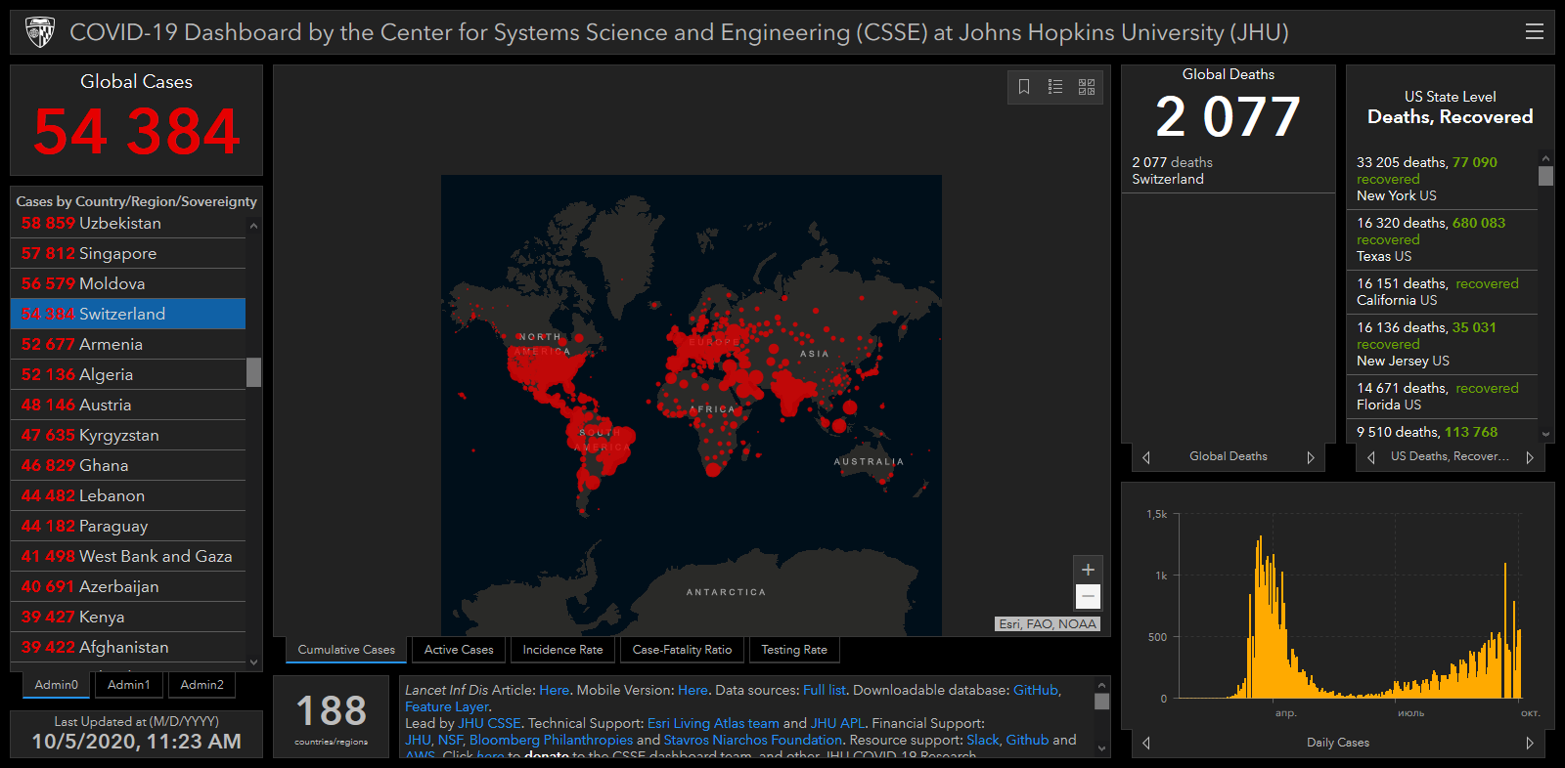Image resolution: width=1565 pixels, height=768 pixels.
Task: Select Paraguay in country list
Action: click(x=128, y=526)
